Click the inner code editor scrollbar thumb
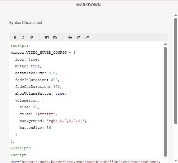 166,102
